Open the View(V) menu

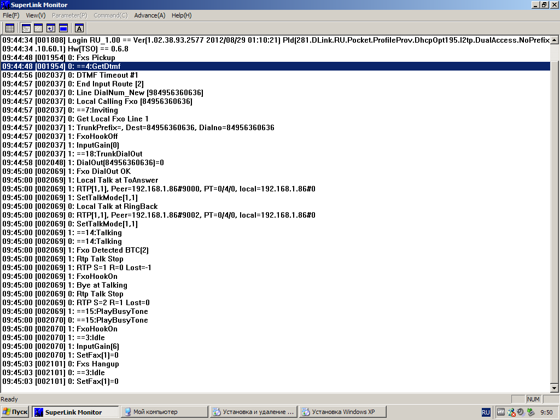(36, 15)
